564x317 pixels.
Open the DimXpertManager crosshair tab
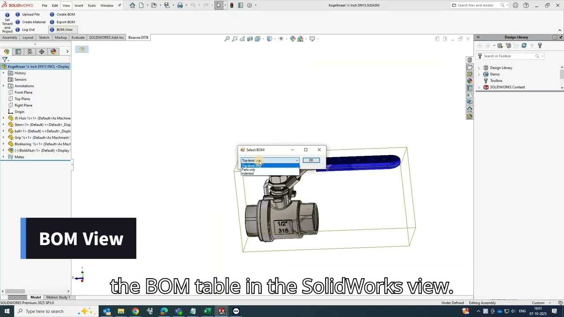click(x=42, y=52)
